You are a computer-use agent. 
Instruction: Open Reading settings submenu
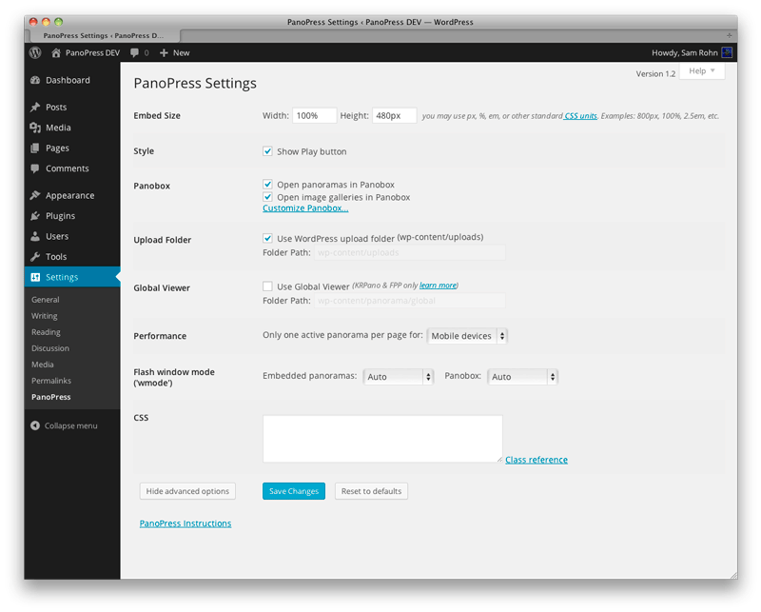(46, 332)
